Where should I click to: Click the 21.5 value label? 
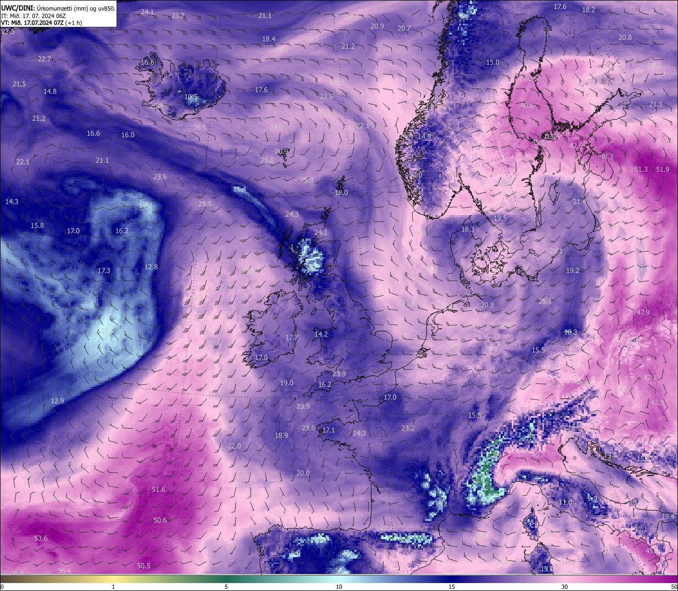pos(19,84)
